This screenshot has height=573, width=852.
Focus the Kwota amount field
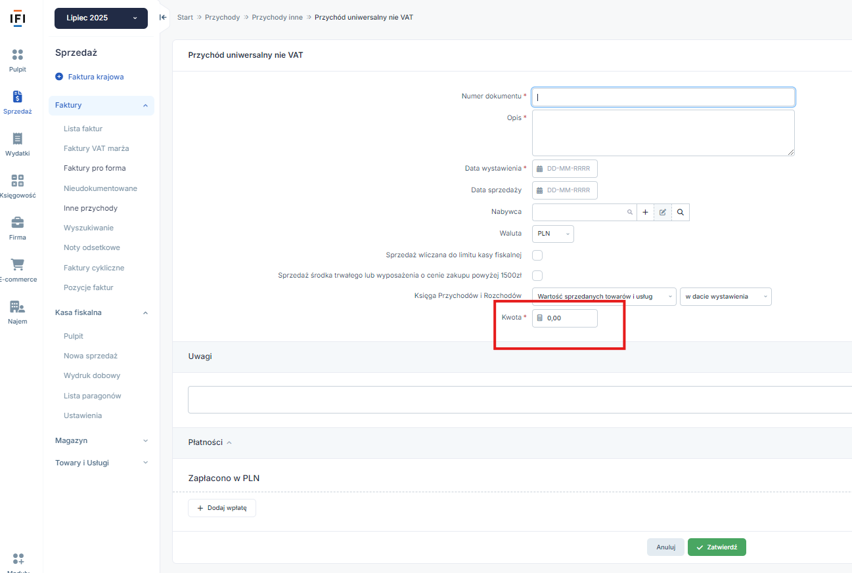pyautogui.click(x=565, y=318)
